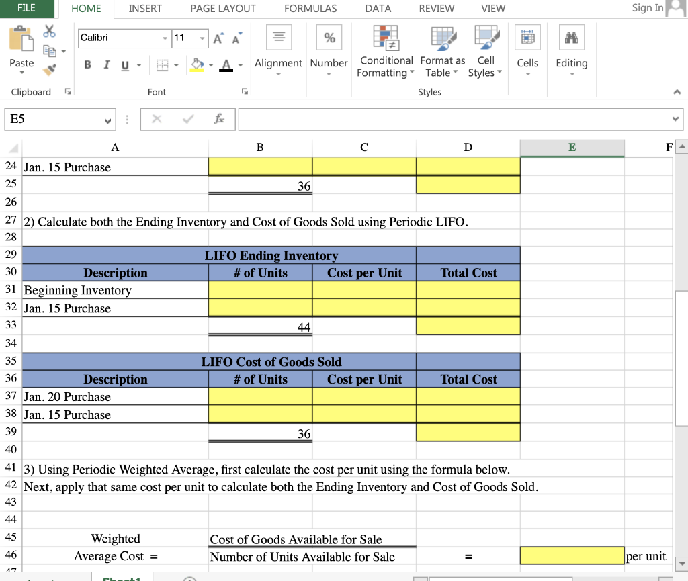The width and height of the screenshot is (688, 581).
Task: Select row 31 header
Action: tap(11, 289)
